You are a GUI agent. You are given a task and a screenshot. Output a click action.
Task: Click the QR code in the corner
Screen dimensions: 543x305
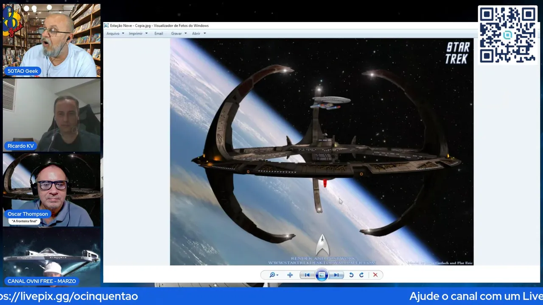508,35
